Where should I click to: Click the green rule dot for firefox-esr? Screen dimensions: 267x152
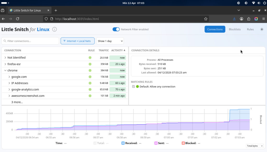(90, 64)
